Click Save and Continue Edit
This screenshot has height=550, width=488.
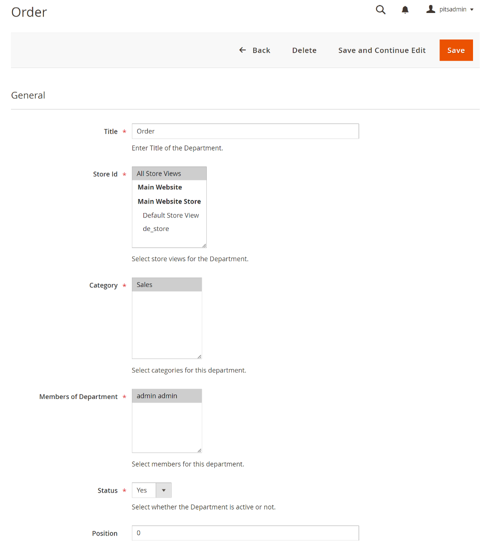(382, 50)
